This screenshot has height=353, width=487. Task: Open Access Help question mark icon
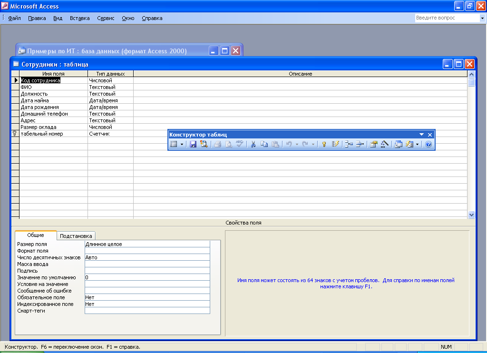coord(429,144)
